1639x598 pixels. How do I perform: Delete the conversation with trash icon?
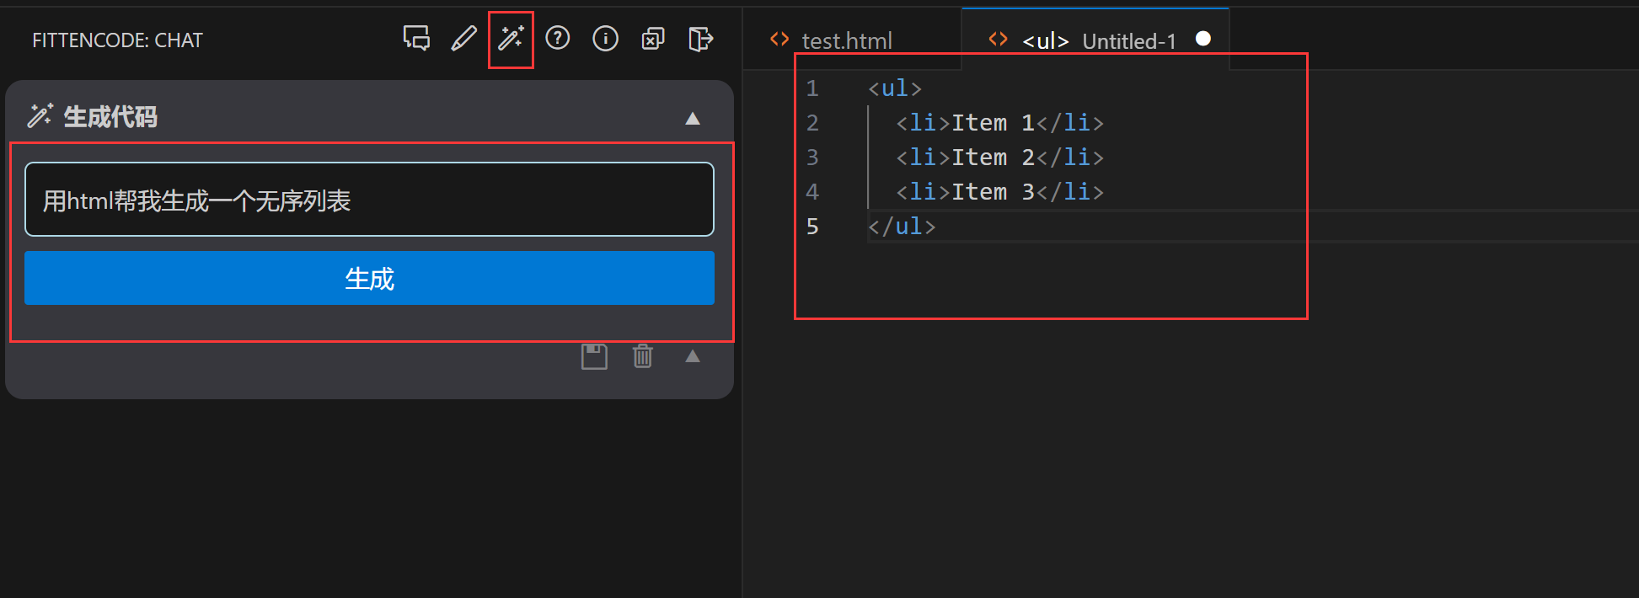click(x=643, y=356)
